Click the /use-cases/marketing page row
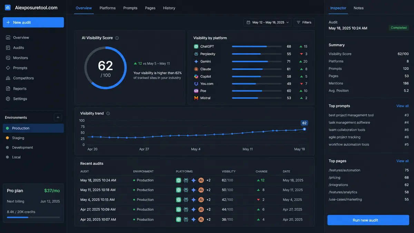This screenshot has height=233, width=414. coord(368,200)
